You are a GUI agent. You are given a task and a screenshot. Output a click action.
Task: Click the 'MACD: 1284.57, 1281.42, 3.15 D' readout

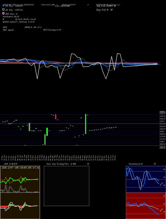tap(19, 22)
